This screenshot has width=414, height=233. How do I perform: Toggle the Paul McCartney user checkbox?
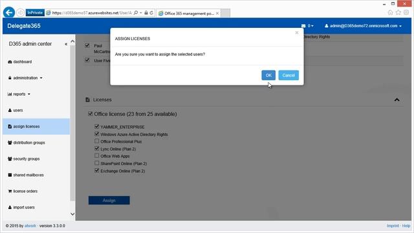click(x=87, y=45)
